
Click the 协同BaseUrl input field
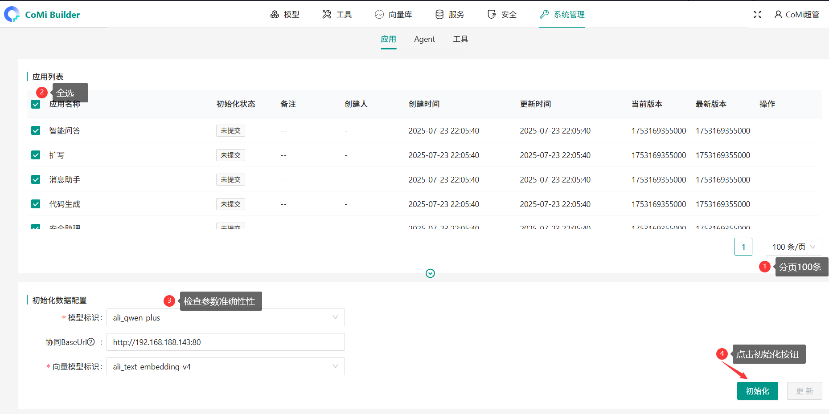point(226,342)
